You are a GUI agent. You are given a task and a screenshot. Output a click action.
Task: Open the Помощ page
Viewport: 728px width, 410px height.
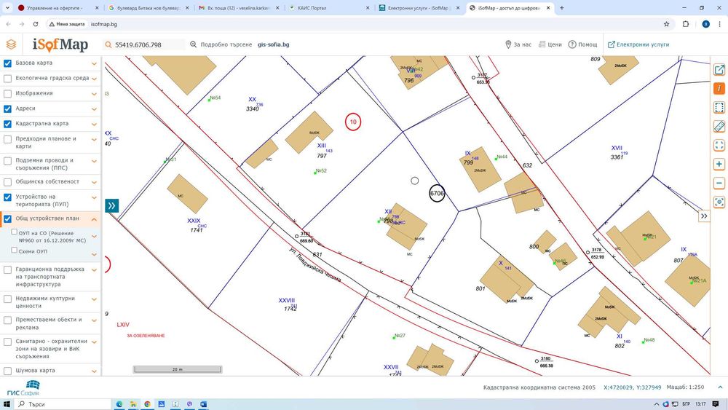coord(583,44)
